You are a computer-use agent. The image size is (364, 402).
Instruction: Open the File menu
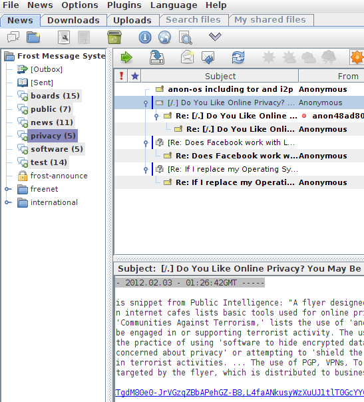coord(11,5)
